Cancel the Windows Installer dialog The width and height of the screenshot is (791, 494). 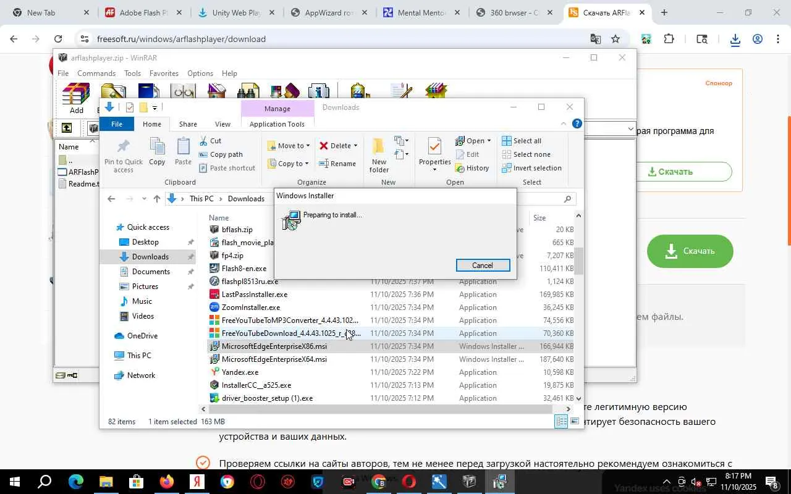pos(483,266)
